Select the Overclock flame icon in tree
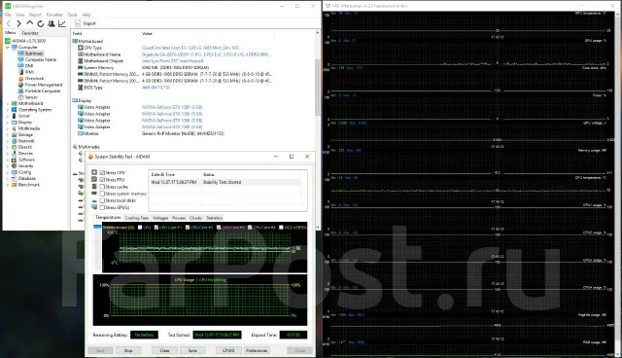 [x=21, y=79]
